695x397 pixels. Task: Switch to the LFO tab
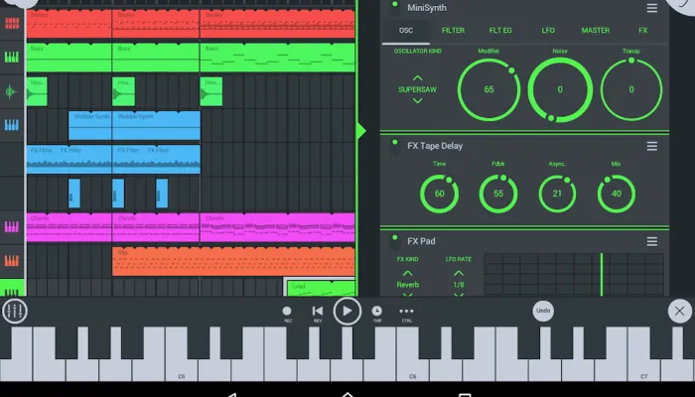548,31
